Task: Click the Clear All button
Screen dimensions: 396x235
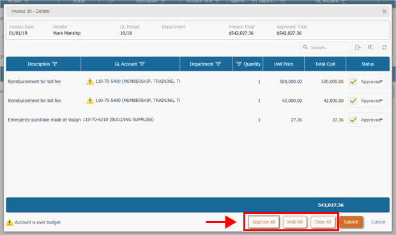Action: (x=323, y=222)
